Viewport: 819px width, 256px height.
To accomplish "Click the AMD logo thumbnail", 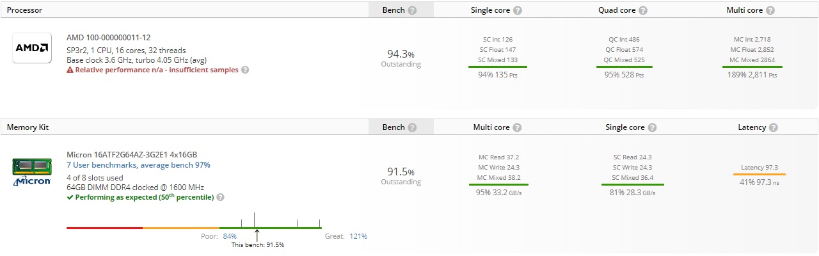I will (32, 48).
